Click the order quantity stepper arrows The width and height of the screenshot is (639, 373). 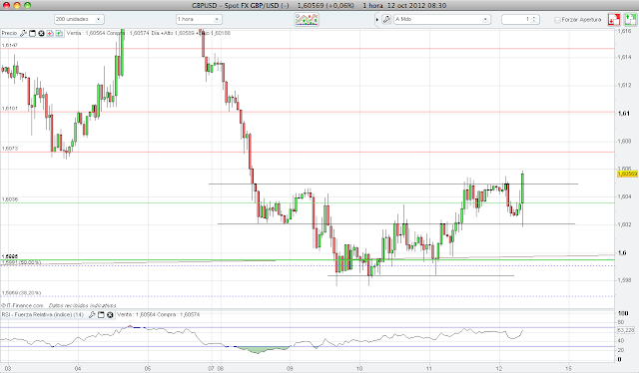(x=535, y=19)
